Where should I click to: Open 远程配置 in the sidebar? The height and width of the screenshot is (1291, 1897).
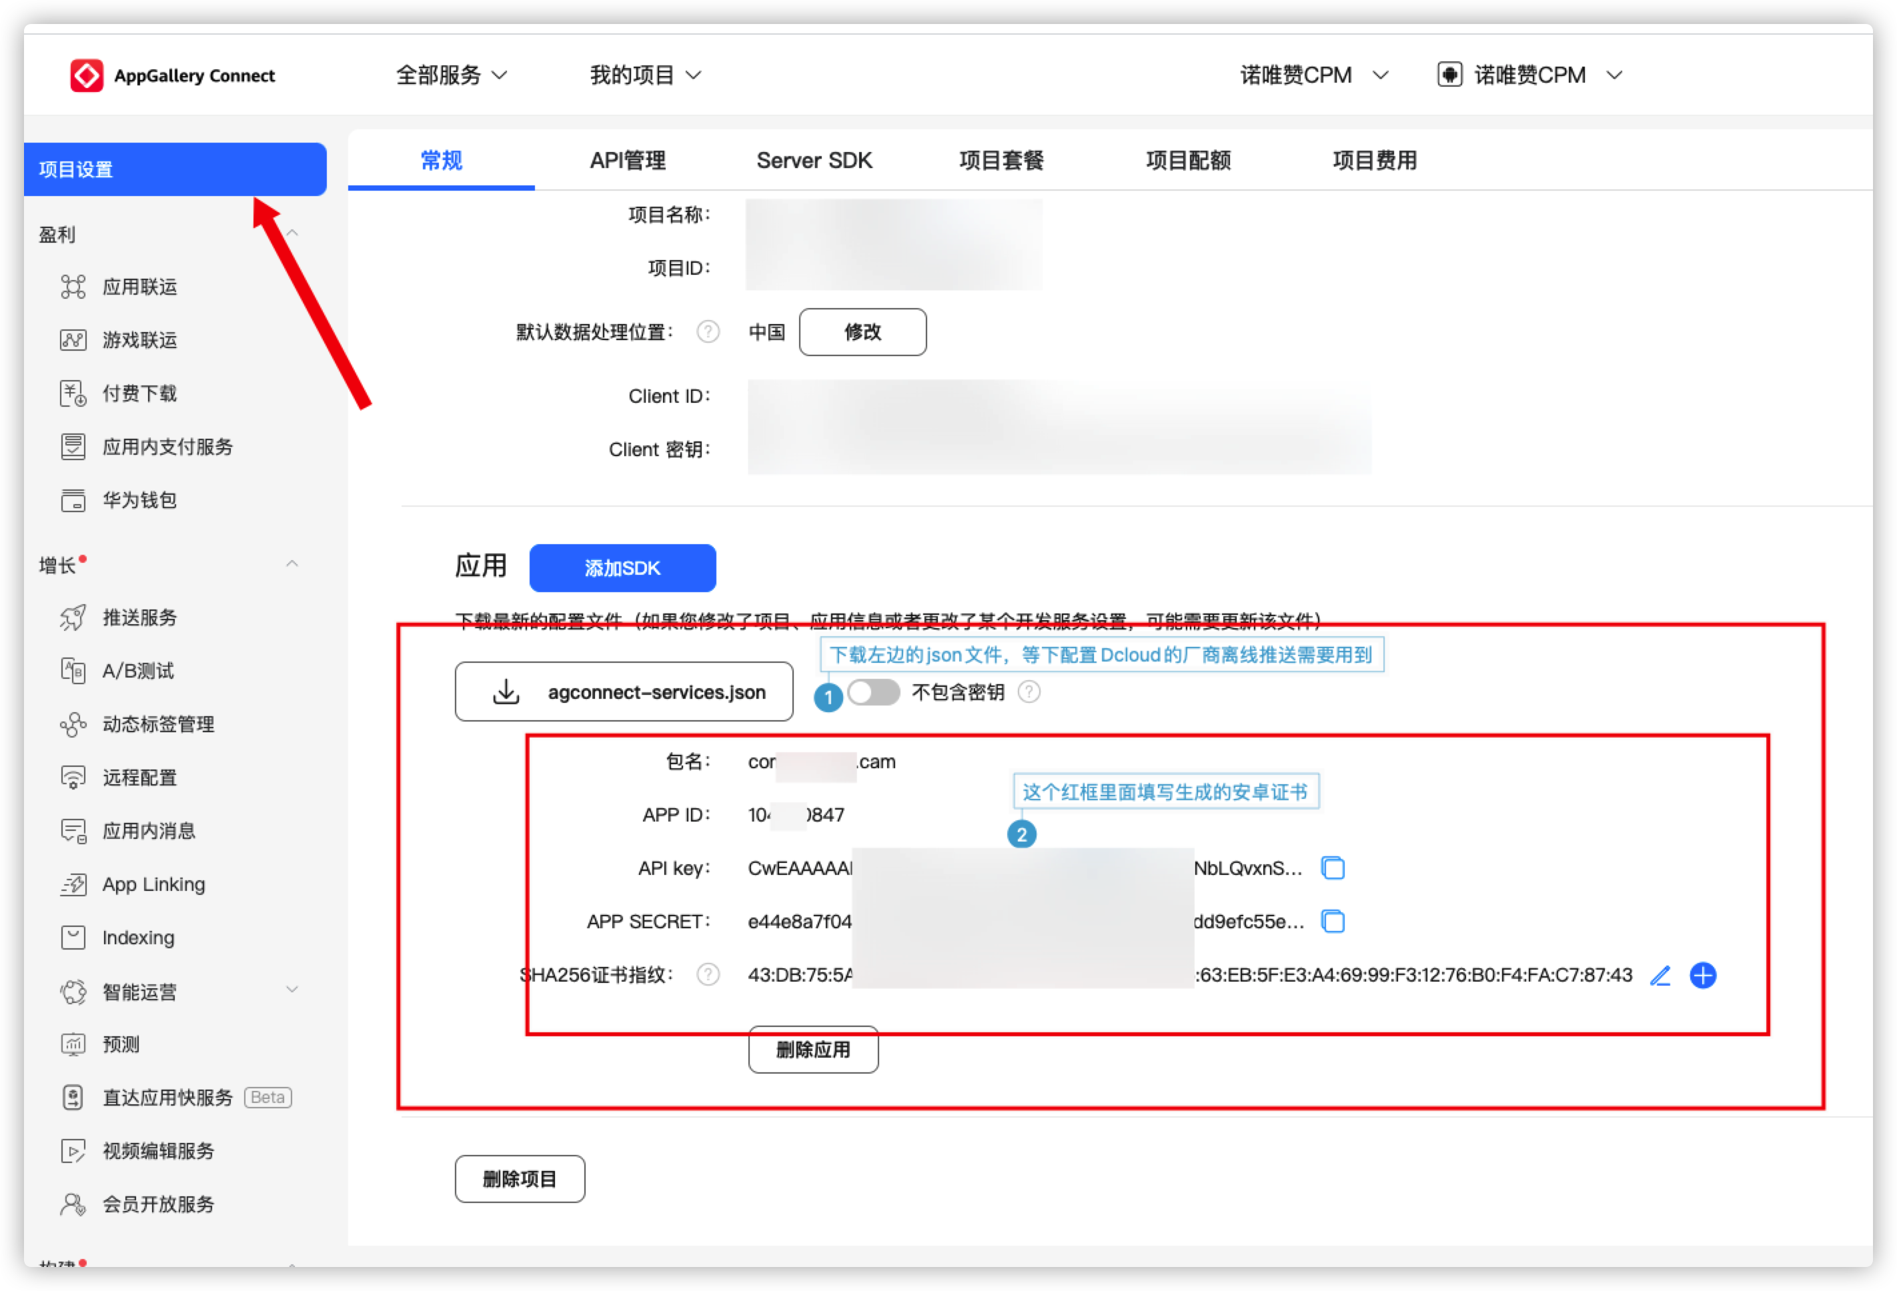tap(139, 777)
